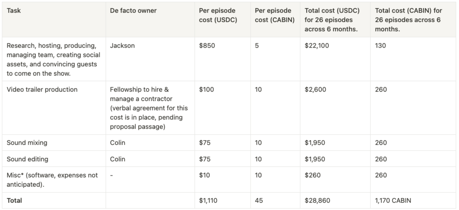Image resolution: width=459 pixels, height=210 pixels.
Task: Select the "De facto owner" header cell
Action: [x=133, y=11]
